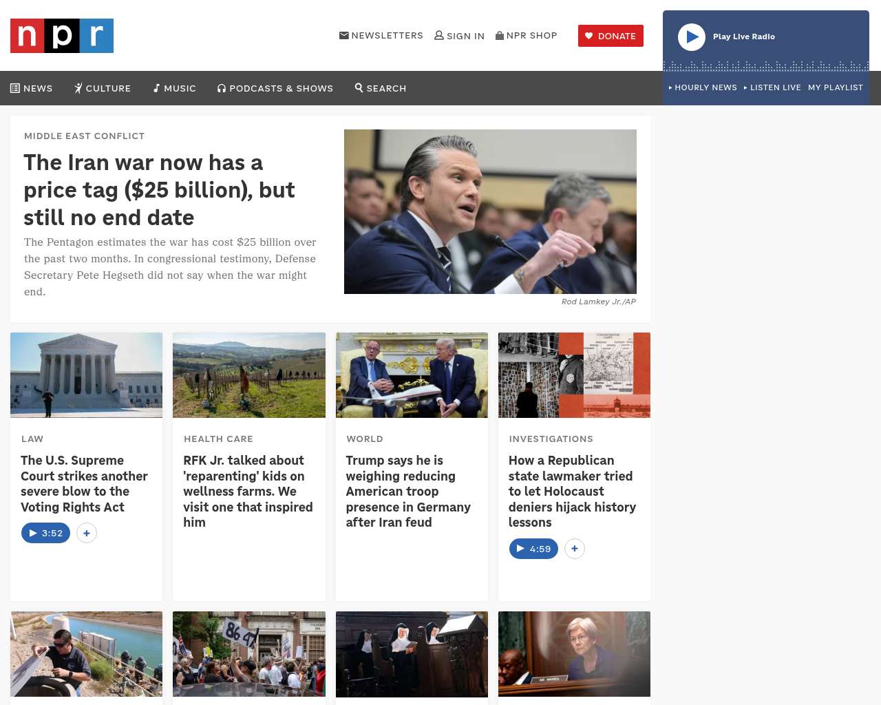Click the NPR logo
881x705 pixels.
62,36
